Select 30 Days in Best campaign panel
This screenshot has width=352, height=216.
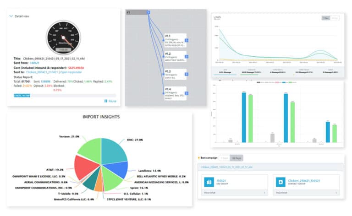pyautogui.click(x=236, y=158)
